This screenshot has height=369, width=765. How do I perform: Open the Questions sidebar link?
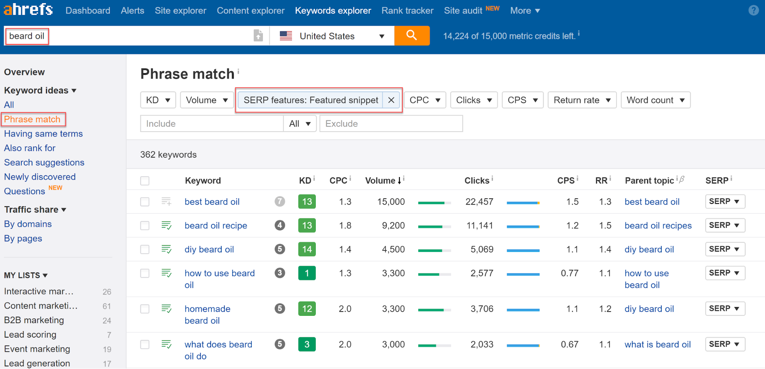point(24,191)
